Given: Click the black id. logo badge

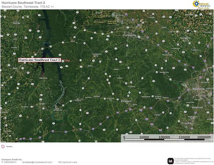Looking at the screenshot, I should [x=171, y=161].
